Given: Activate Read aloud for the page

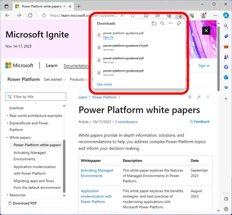Looking at the screenshot, I should coord(122,16).
